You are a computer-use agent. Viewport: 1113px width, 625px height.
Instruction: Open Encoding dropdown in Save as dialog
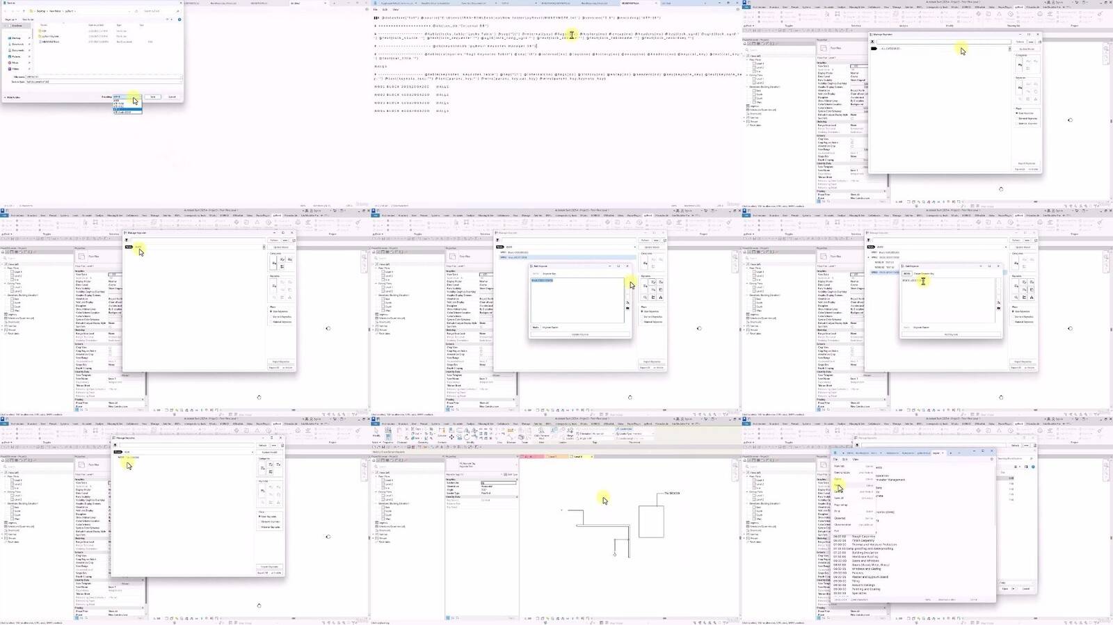[127, 97]
